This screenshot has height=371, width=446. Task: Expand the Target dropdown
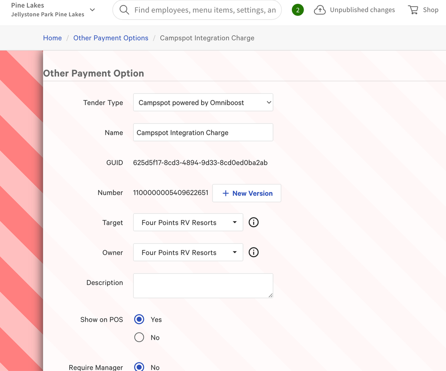[x=188, y=222]
